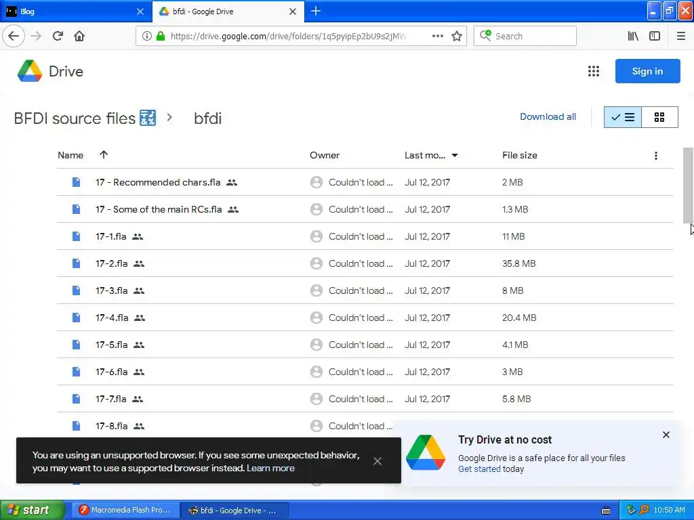Click owner avatar in 17-6.fla row
The image size is (694, 520).
(x=316, y=372)
